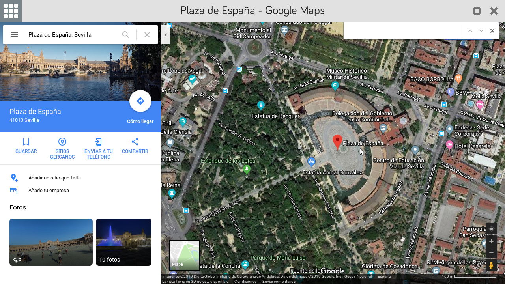Switch to Mapa view thumbnail
This screenshot has width=505, height=284.
click(184, 255)
